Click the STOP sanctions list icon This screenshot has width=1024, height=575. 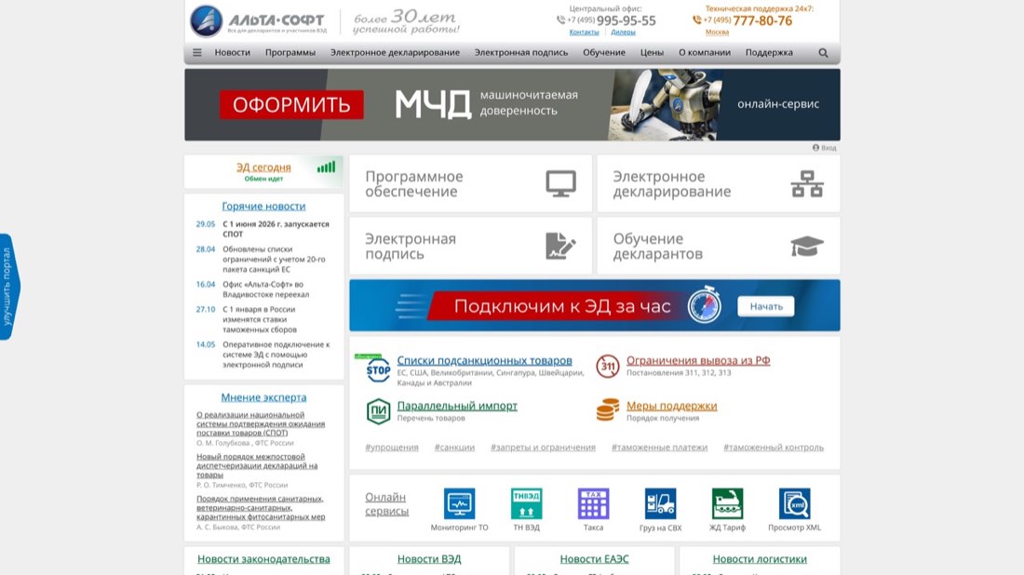[x=378, y=369]
